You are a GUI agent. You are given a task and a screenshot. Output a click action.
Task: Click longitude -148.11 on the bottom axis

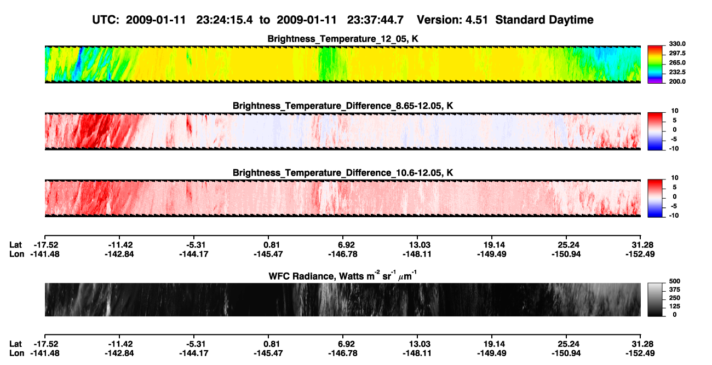pos(418,353)
